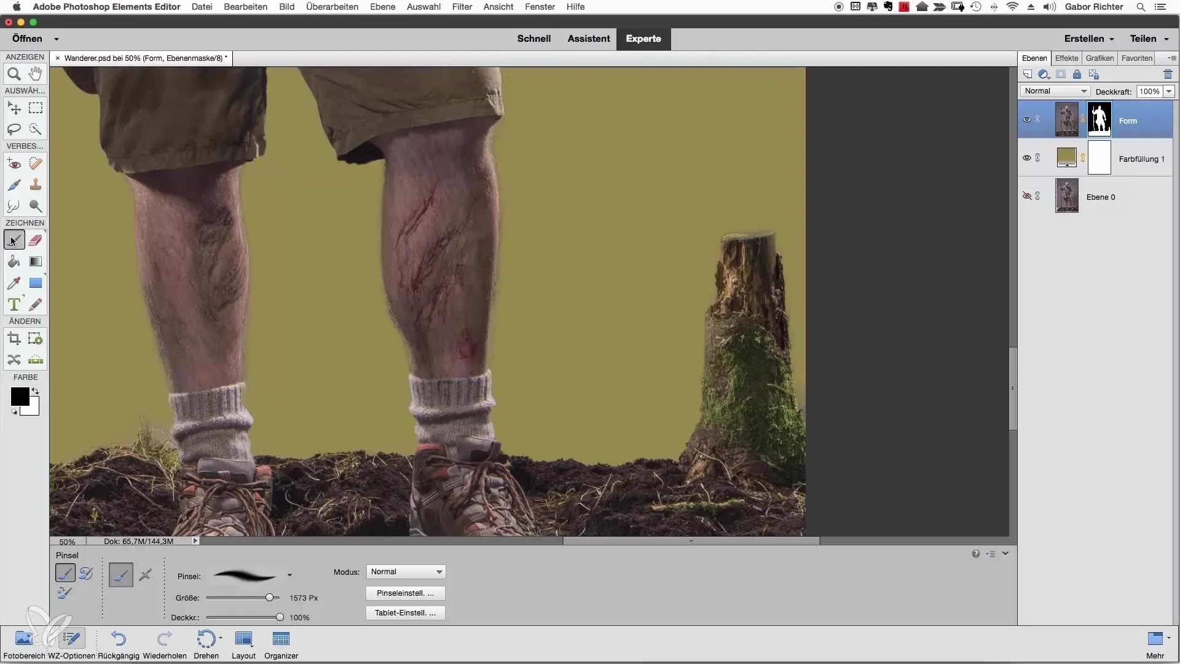
Task: Open the Filter menu
Action: tap(462, 7)
